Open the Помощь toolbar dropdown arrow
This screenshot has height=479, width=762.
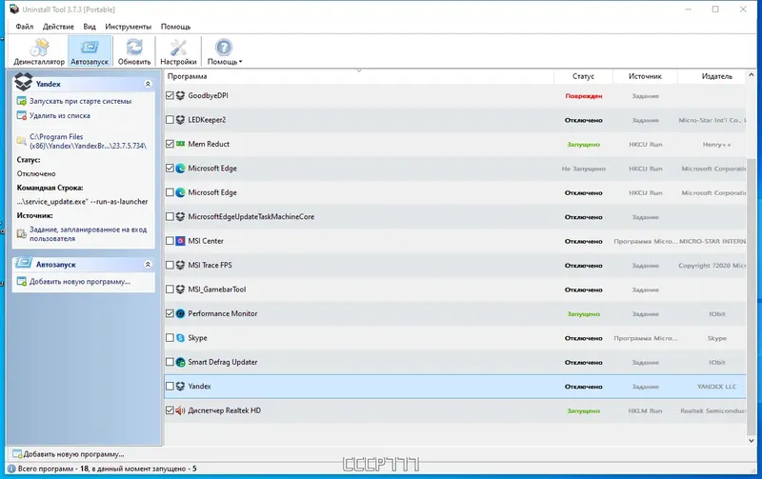click(241, 62)
